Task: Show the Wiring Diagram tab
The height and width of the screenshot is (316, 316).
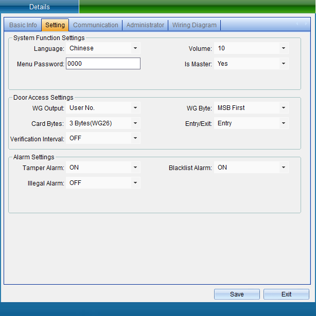Action: (x=194, y=25)
